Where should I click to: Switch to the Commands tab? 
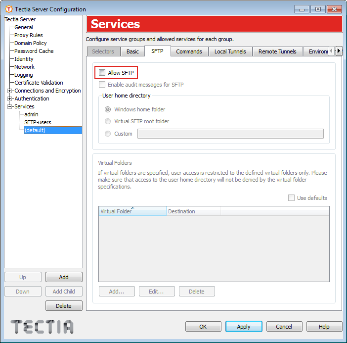click(x=189, y=51)
